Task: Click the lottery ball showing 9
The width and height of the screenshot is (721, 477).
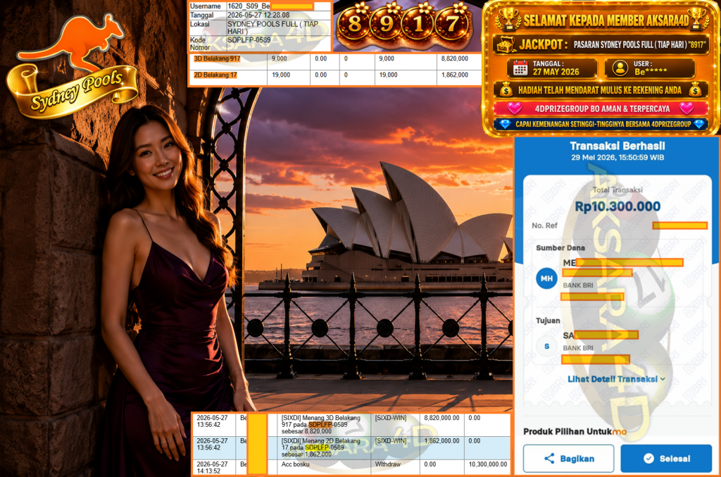Action: click(387, 24)
